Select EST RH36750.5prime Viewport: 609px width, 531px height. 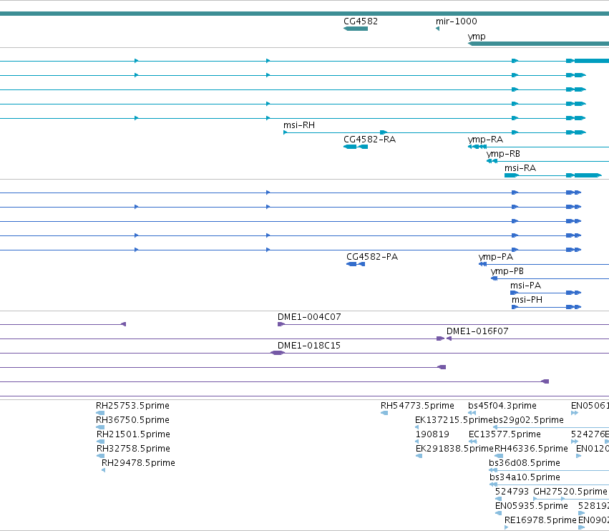(132, 420)
